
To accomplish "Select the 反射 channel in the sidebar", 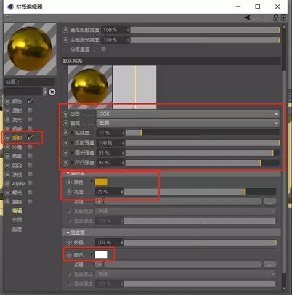I will click(x=17, y=138).
